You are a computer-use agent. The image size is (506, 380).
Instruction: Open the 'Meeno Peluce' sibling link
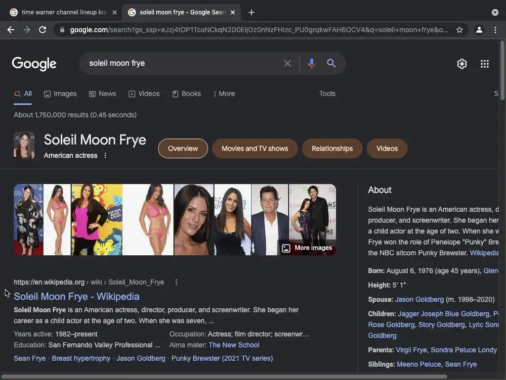[419, 364]
